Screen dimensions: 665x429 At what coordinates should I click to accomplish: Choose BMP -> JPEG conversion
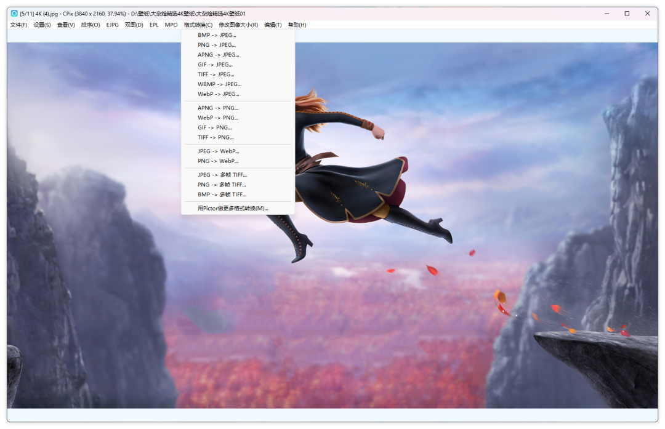238,35
